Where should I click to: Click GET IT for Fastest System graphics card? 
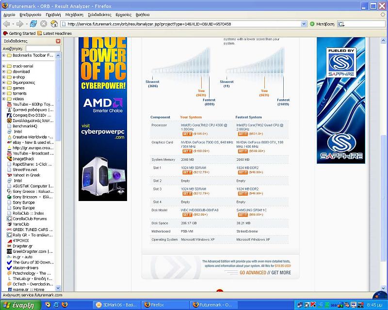243,151
